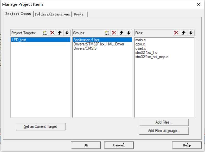Delete the selected group

pos(114,33)
